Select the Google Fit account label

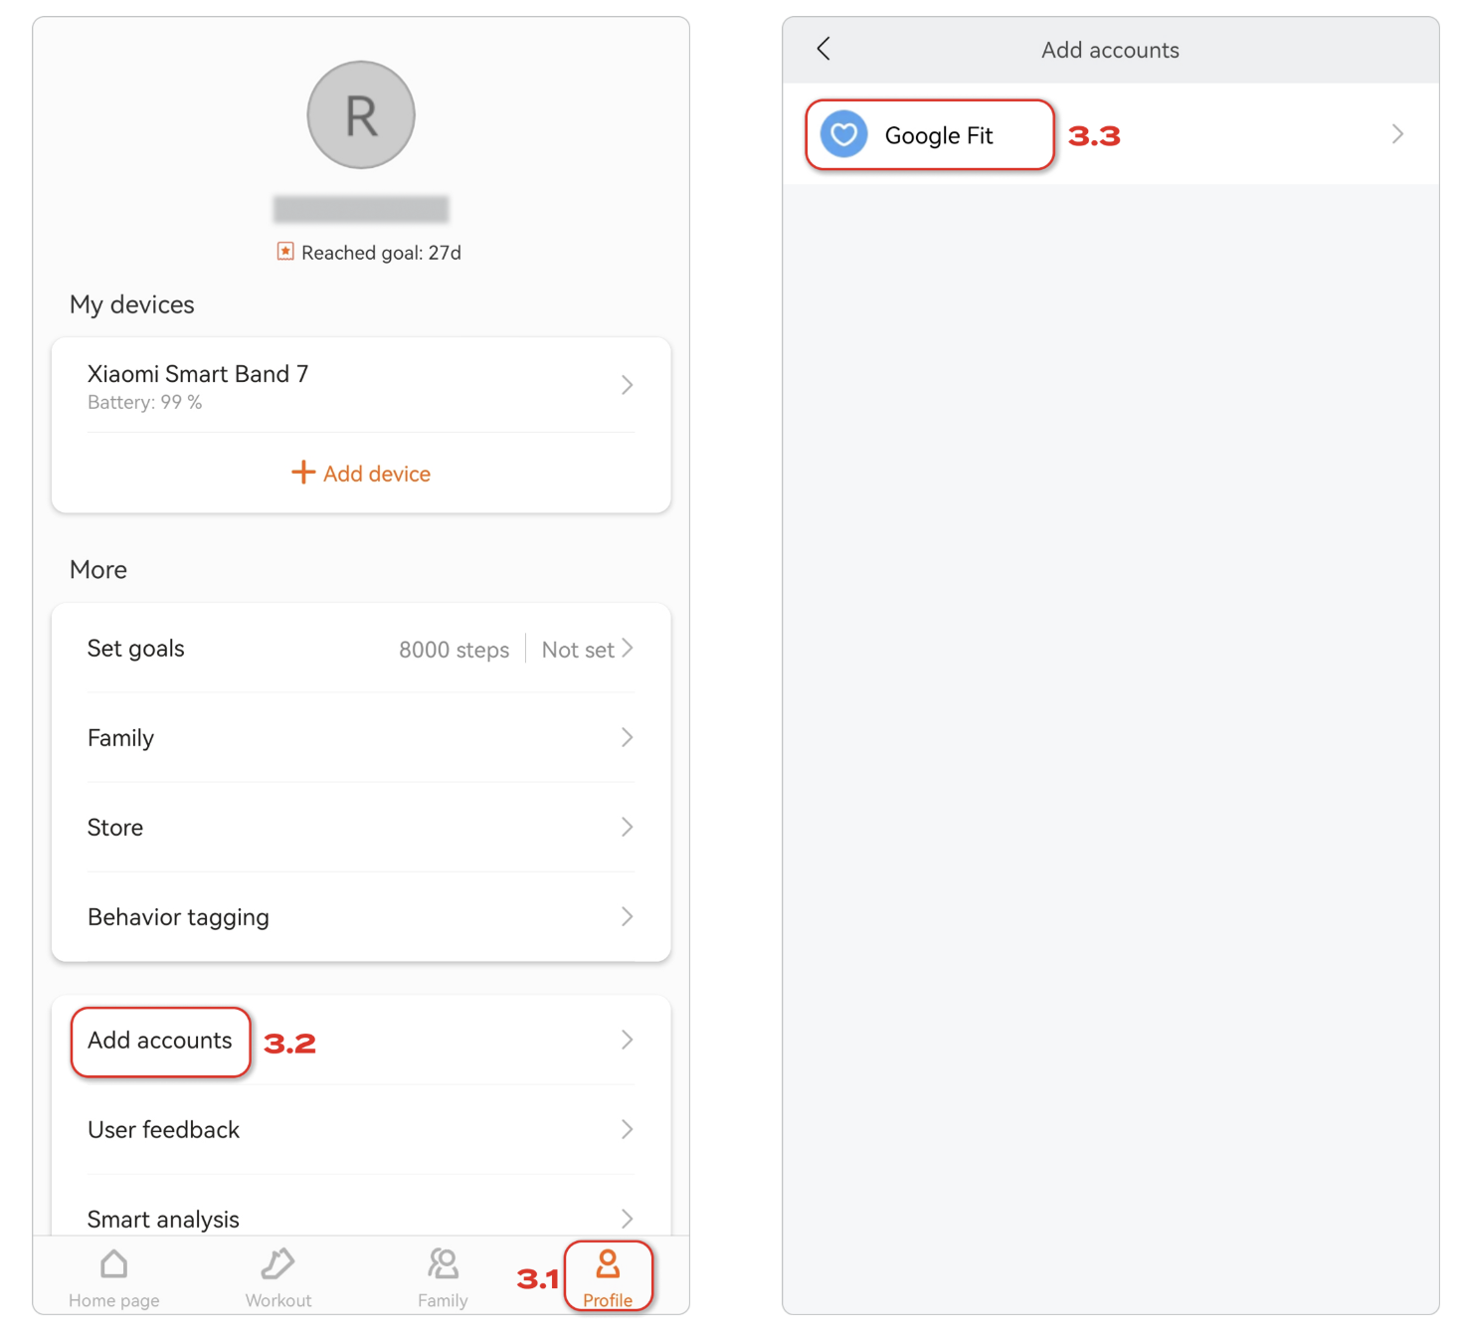939,135
